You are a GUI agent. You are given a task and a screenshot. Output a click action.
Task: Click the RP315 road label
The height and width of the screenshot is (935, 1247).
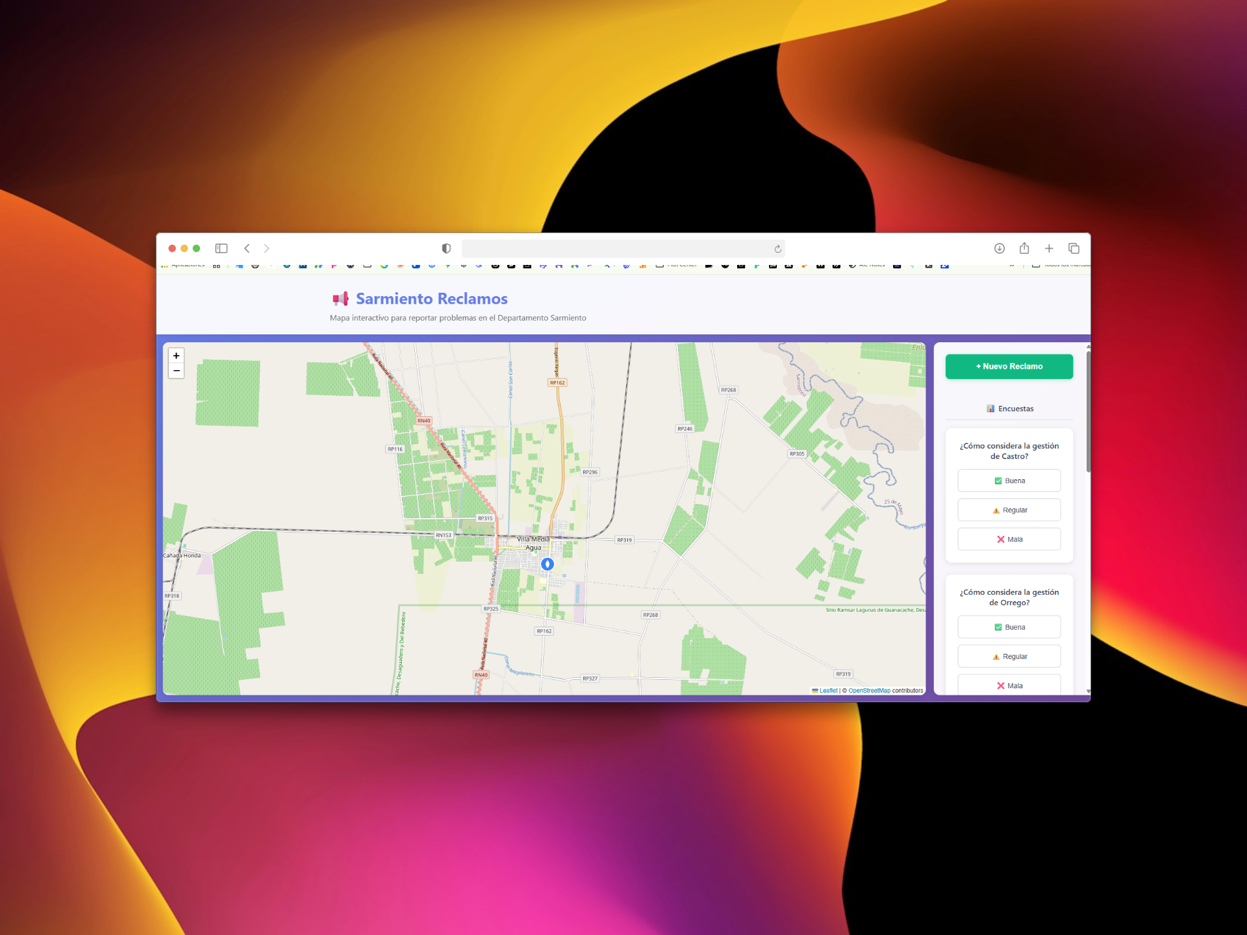[x=485, y=519]
